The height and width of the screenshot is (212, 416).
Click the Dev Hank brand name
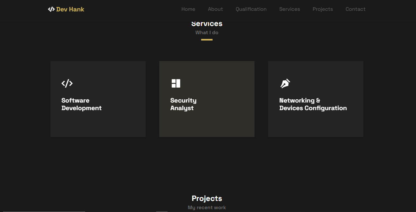click(x=70, y=9)
